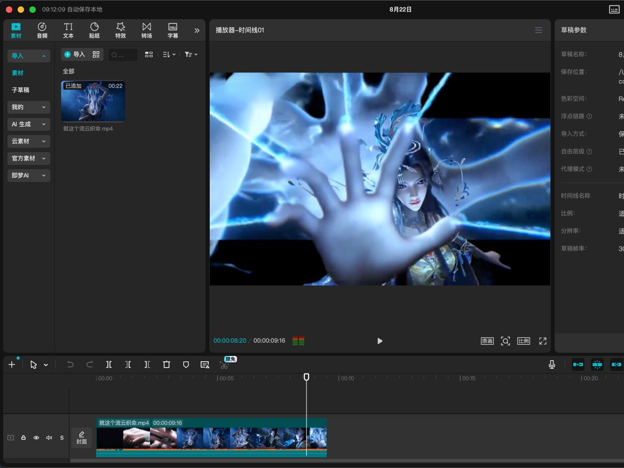Switch to the 转场 transitions tab
624x468 pixels.
pyautogui.click(x=147, y=30)
